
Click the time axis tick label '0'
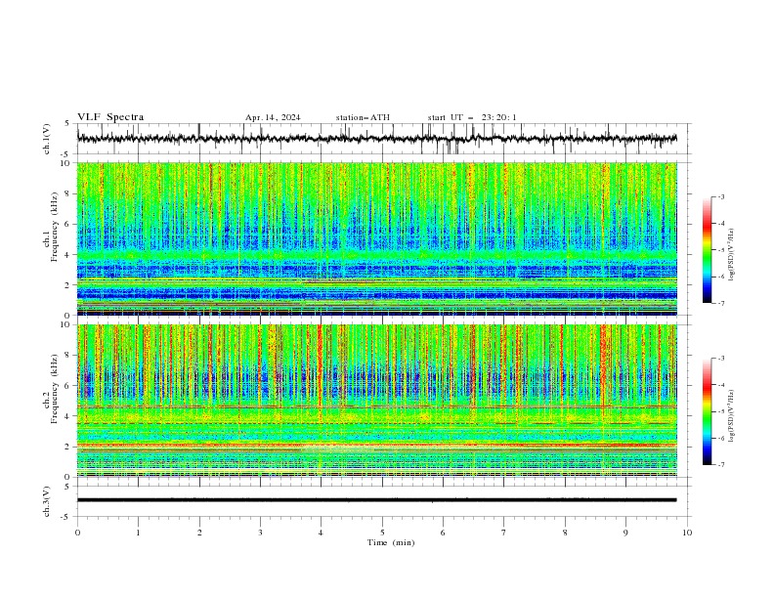[x=77, y=533]
